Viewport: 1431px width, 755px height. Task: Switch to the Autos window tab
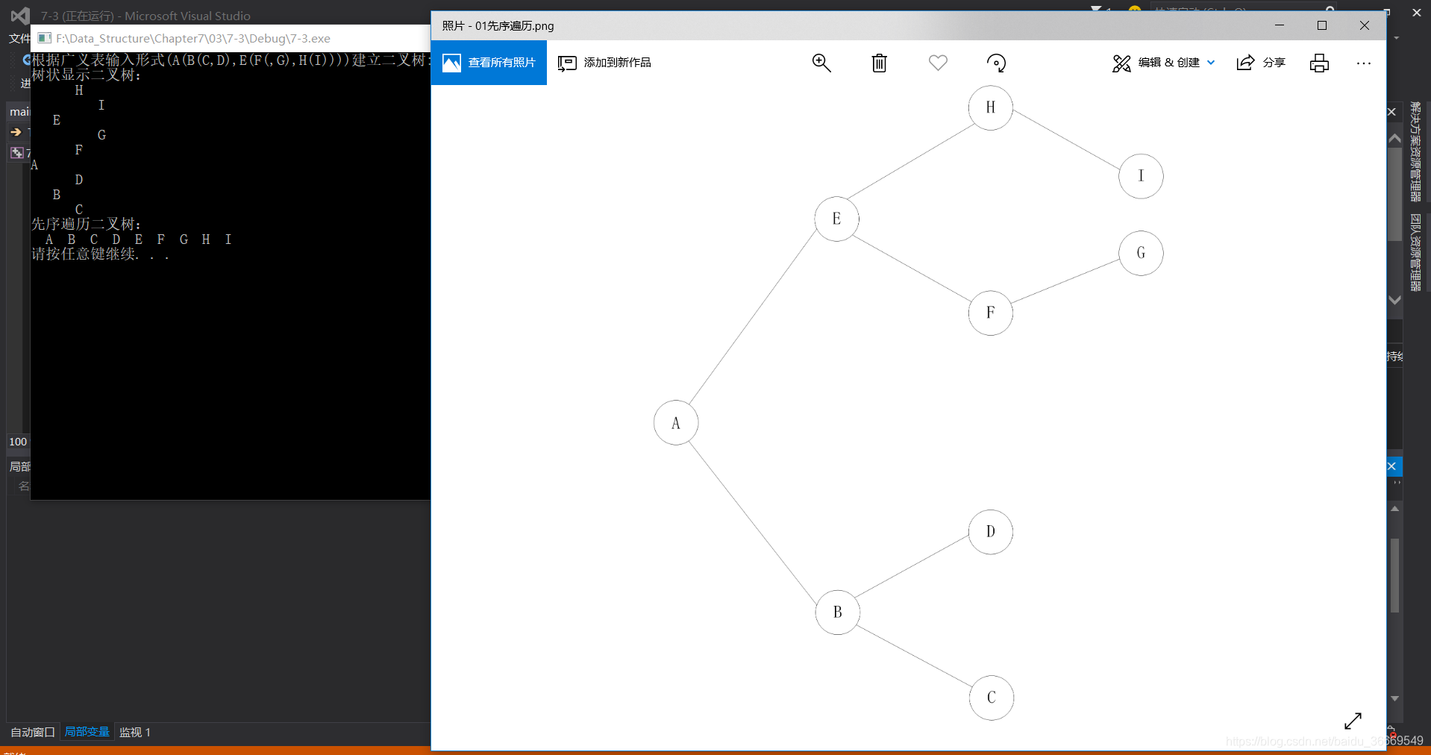pyautogui.click(x=33, y=732)
